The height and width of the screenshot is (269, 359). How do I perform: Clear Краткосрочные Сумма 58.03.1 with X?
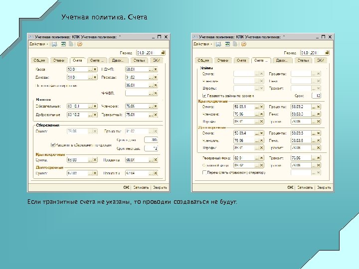tap(261, 107)
